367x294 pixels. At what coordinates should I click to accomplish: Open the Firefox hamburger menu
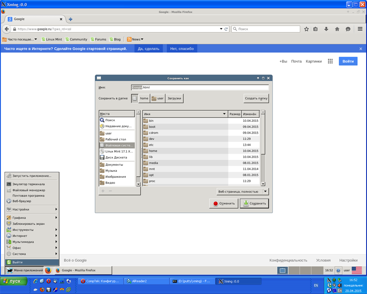tap(360, 29)
